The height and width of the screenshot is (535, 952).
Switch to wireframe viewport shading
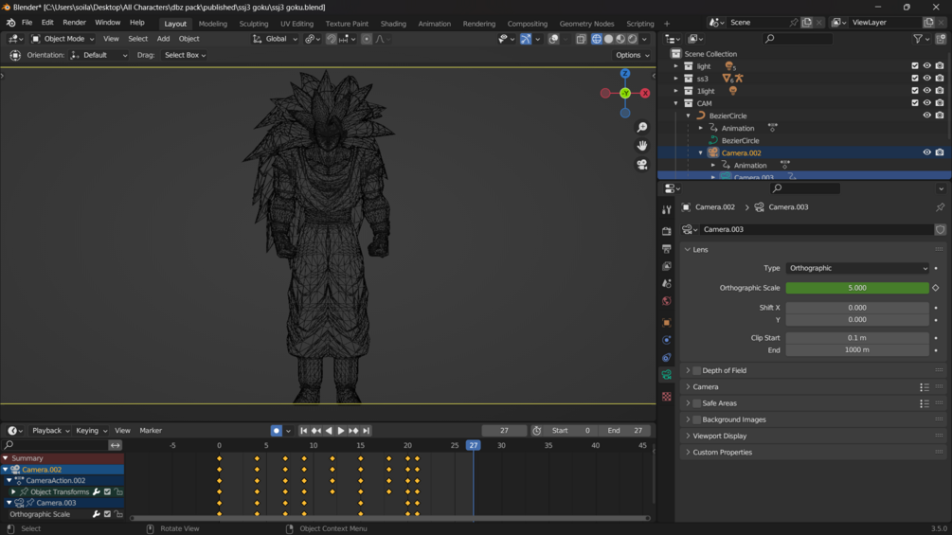[596, 39]
